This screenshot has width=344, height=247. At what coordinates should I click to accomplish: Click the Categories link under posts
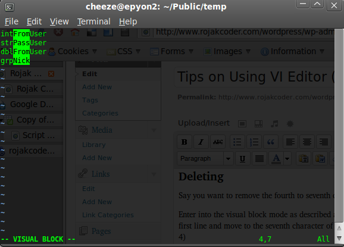[x=100, y=113]
